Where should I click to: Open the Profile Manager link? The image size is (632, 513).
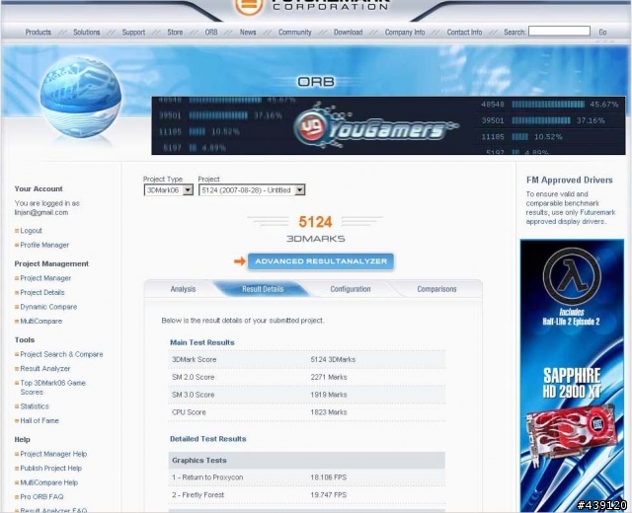point(44,245)
